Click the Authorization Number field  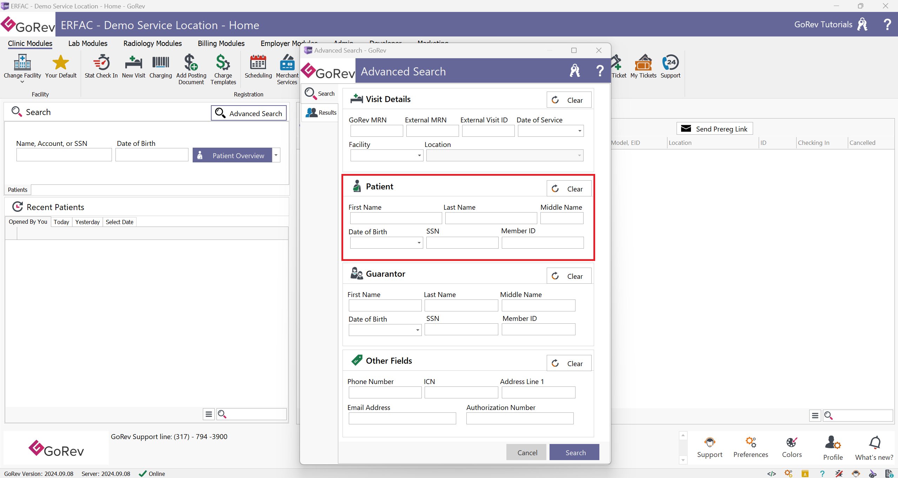(x=520, y=418)
